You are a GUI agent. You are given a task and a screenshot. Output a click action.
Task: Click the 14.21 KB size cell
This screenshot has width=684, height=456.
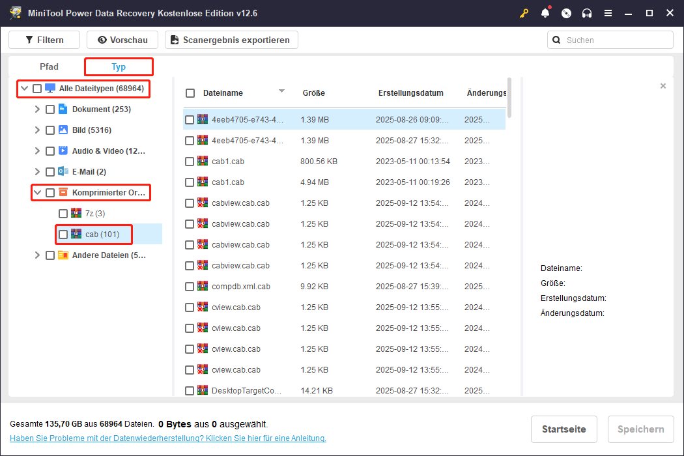[317, 391]
